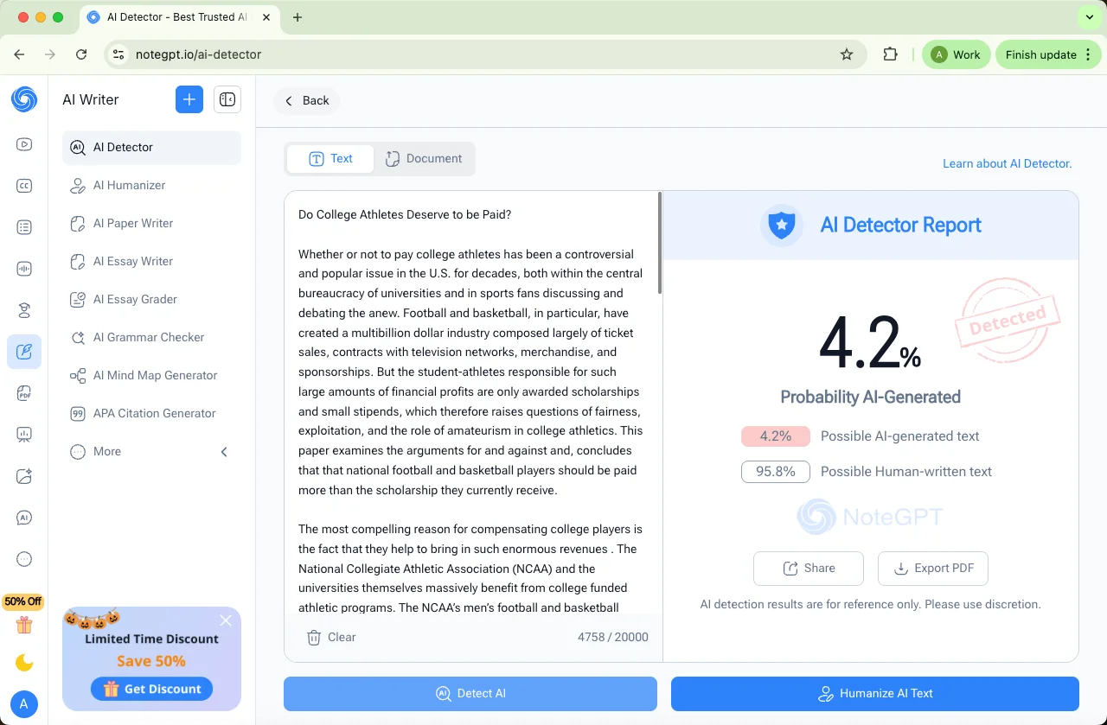Expand the Chrome tab search dropdown arrow
1107x725 pixels.
(x=1088, y=17)
